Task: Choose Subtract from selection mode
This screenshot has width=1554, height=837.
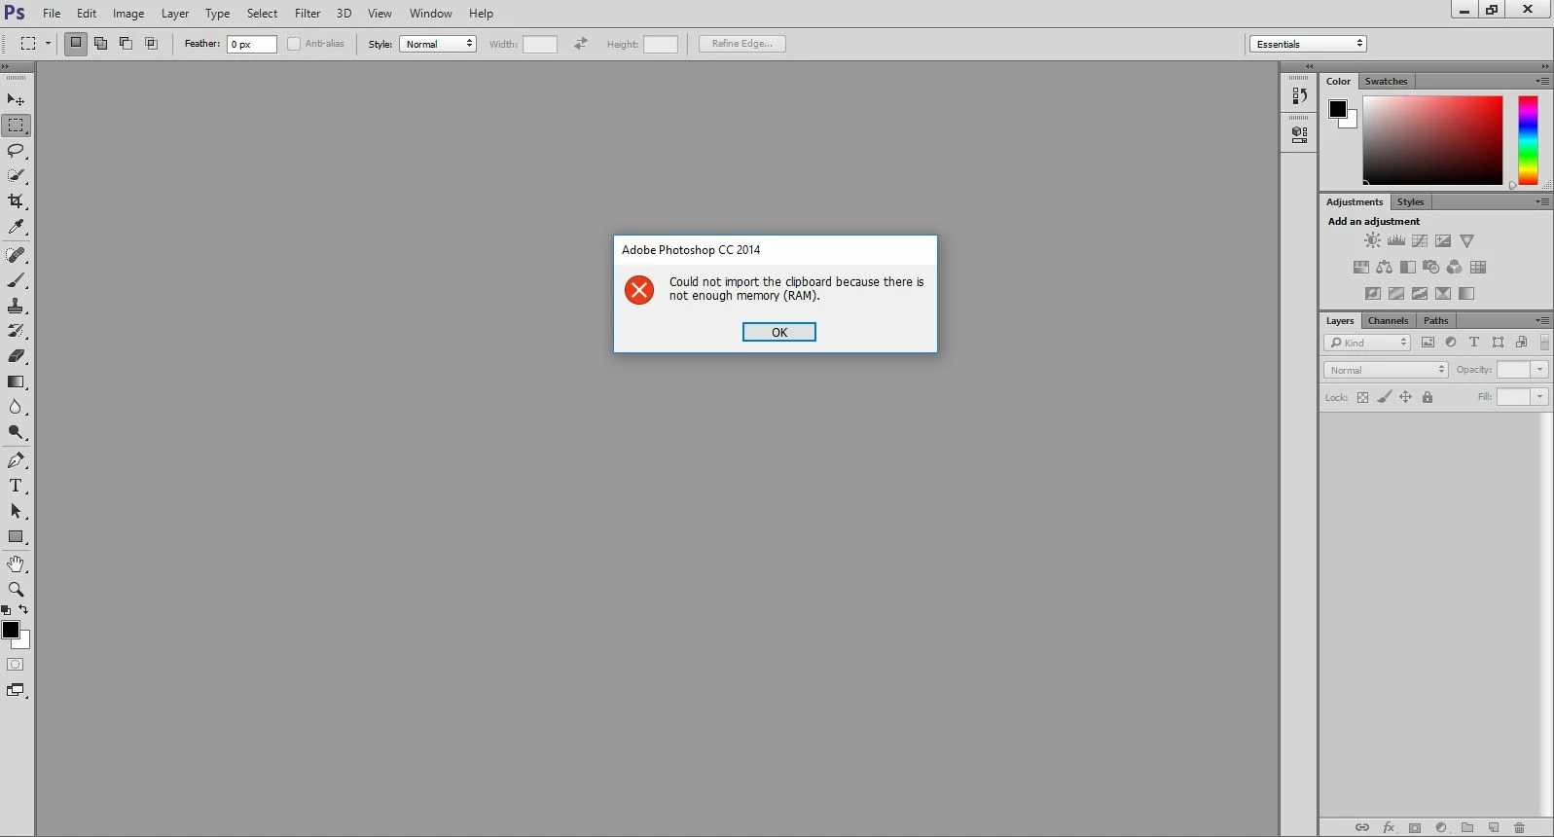Action: (126, 43)
